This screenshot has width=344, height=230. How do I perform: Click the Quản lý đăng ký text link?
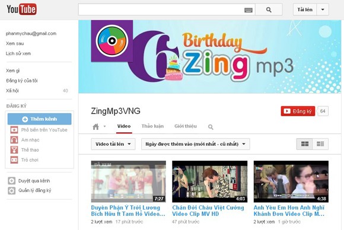click(34, 190)
